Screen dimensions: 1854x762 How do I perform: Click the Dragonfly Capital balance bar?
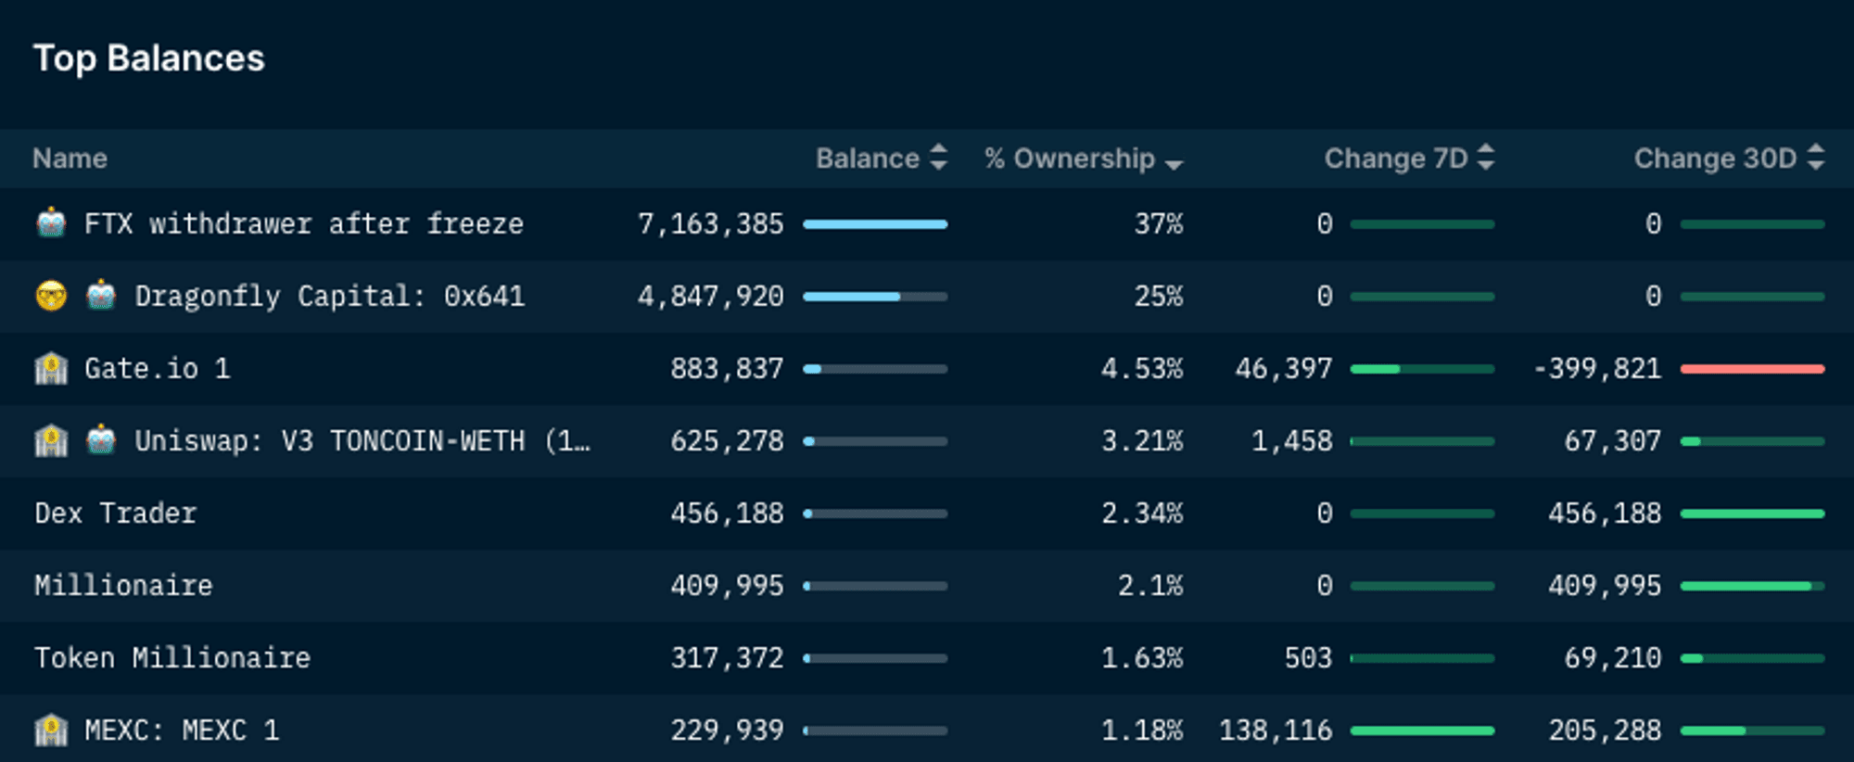click(x=875, y=297)
